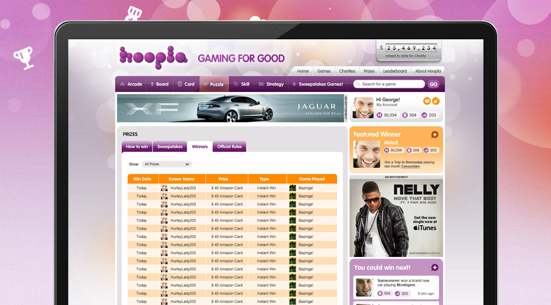Viewport: 551px width, 305px height.
Task: Click HurleyLady203 avatar in first table row
Action: pyautogui.click(x=164, y=188)
